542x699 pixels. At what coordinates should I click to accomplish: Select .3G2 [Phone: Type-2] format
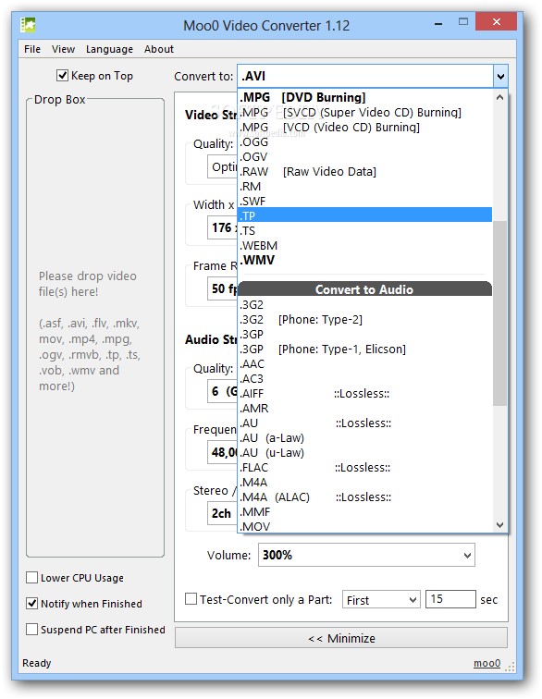(365, 320)
